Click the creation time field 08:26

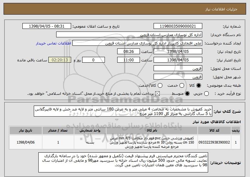pos(129,52)
